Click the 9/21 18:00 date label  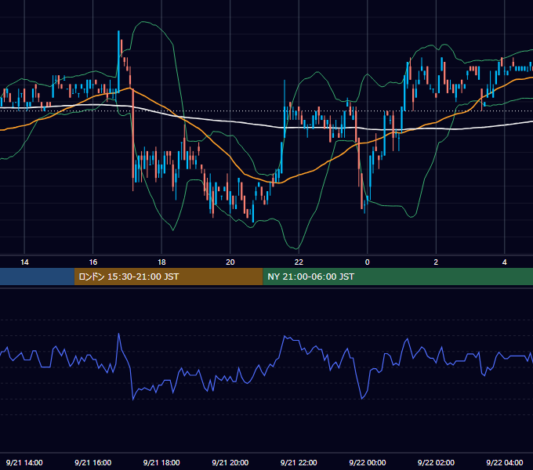coord(161,462)
